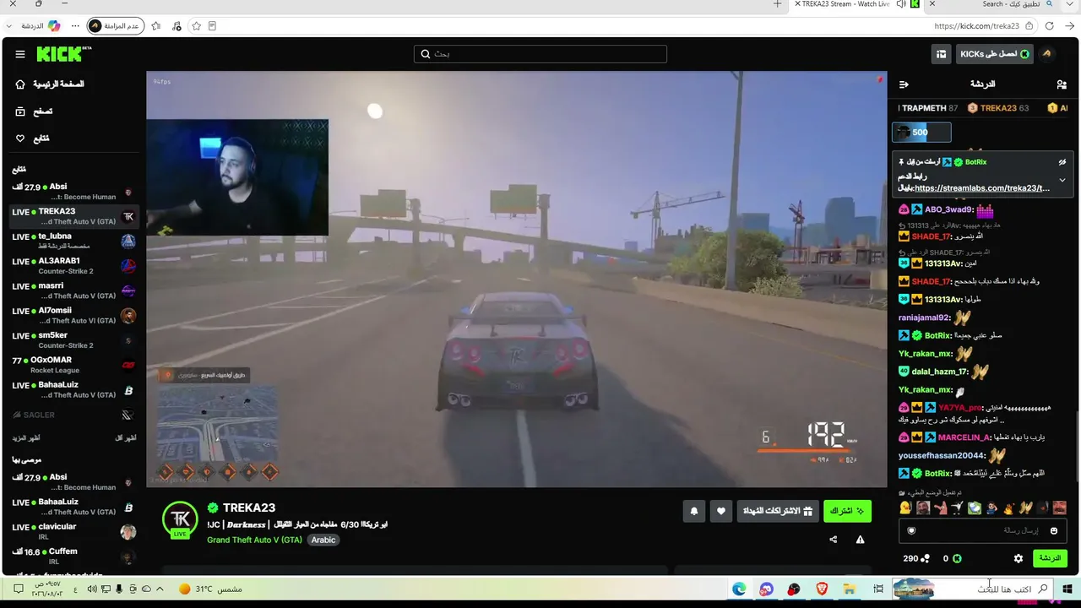Open AL3ARAB1 channel in sidebar
Image resolution: width=1081 pixels, height=608 pixels.
(73, 266)
